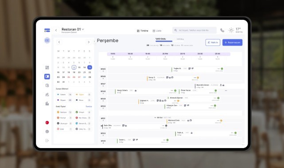Viewport: 284px width, 168px height.
Task: Click the Walk In button
Action: pyautogui.click(x=213, y=42)
